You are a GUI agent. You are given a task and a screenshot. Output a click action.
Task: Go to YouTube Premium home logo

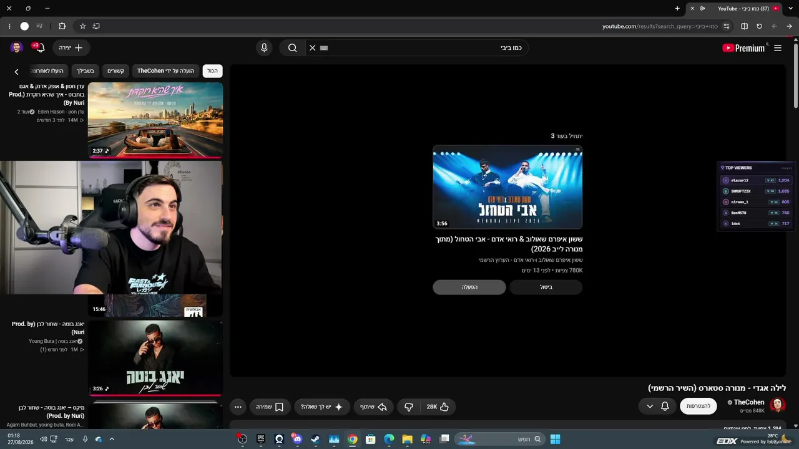coord(743,48)
